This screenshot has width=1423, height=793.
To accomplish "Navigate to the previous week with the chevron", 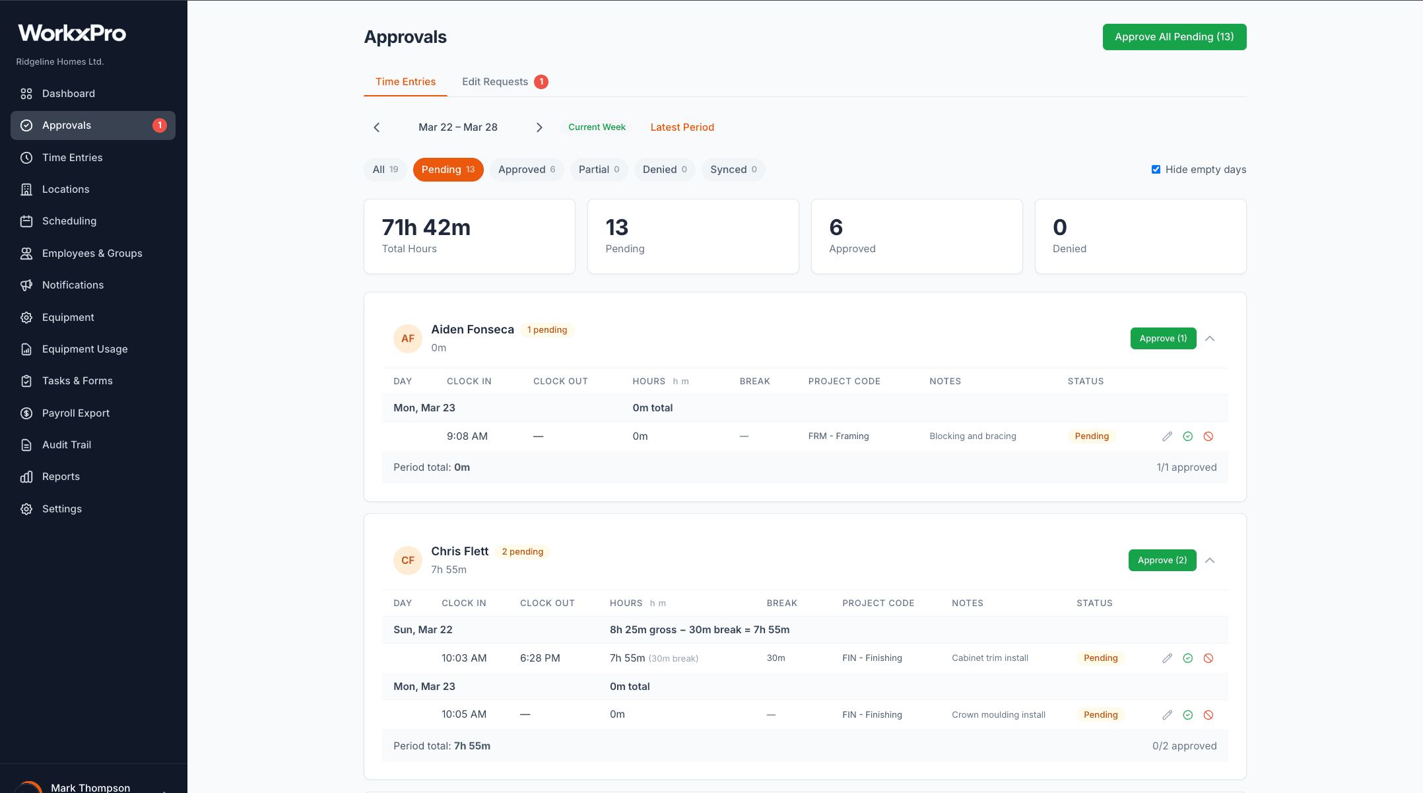I will (x=377, y=127).
